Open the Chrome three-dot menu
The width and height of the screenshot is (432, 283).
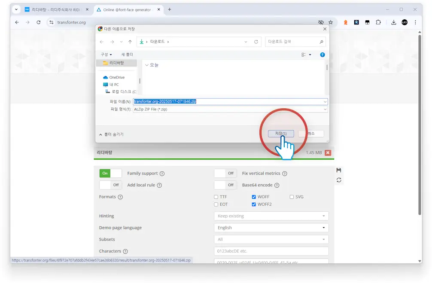415,22
